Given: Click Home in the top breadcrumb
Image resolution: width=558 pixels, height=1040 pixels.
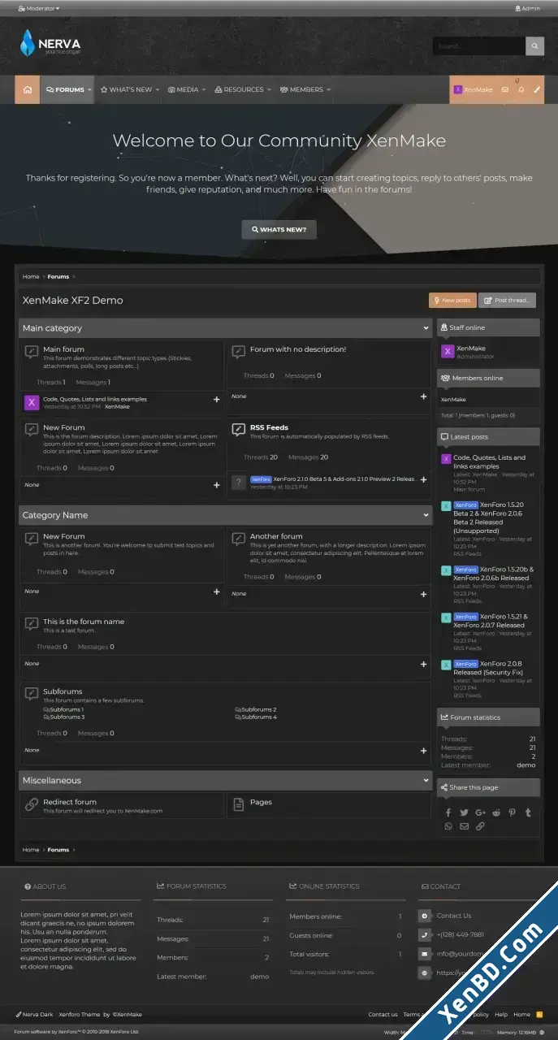Looking at the screenshot, I should 31,276.
